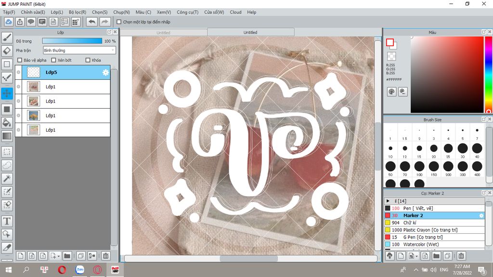Select the Text tool
Image resolution: width=493 pixels, height=277 pixels.
pos(7,221)
